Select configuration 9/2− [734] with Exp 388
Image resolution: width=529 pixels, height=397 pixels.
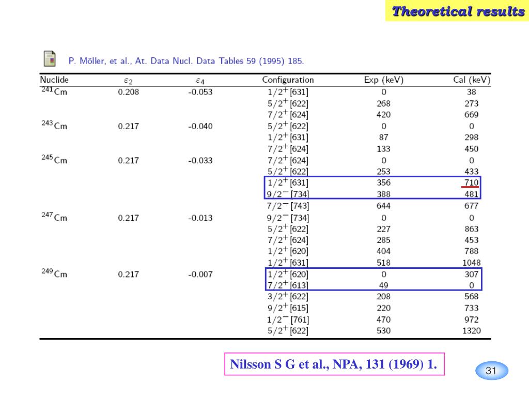coord(288,194)
